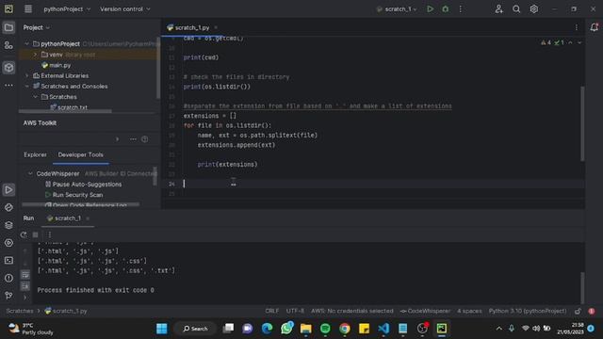Toggle soft-wrap in Run output
Image resolution: width=603 pixels, height=339 pixels.
(x=25, y=274)
